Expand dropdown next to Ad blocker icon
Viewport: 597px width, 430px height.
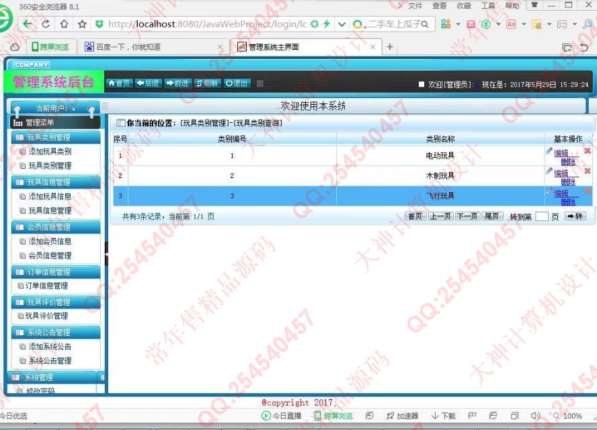pyautogui.click(x=524, y=24)
